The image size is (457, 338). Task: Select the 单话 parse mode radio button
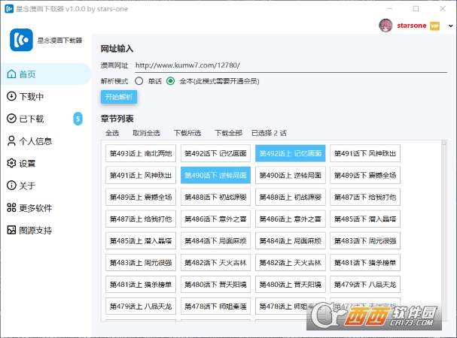pos(139,81)
